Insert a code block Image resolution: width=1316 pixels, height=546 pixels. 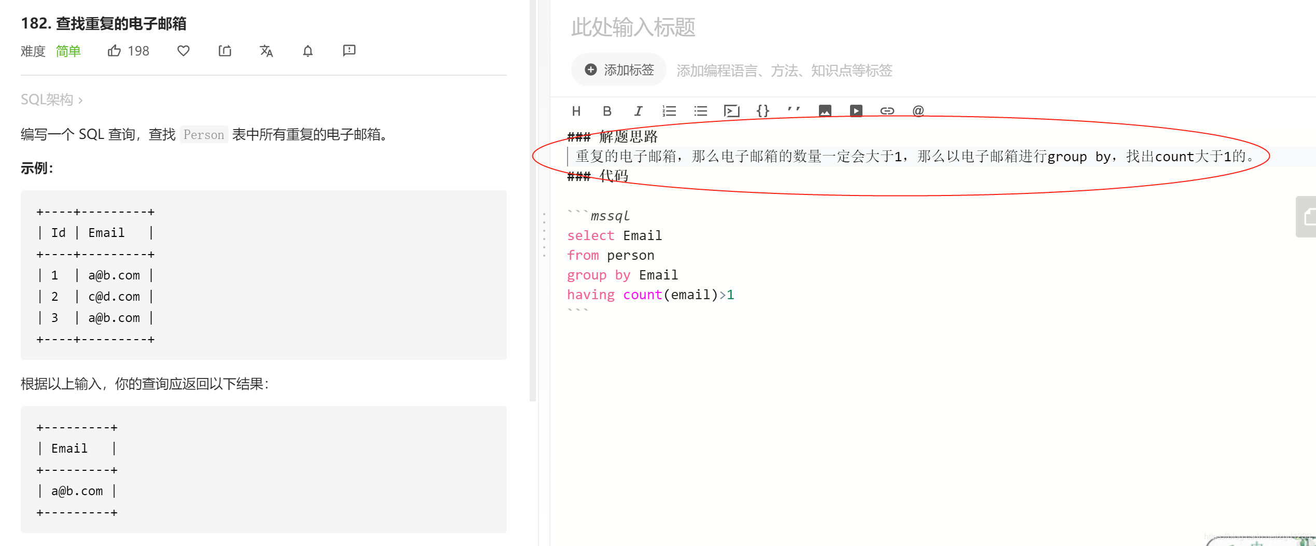(732, 110)
